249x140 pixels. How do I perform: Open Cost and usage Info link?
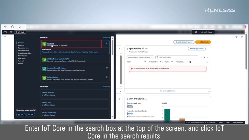pos(146,99)
